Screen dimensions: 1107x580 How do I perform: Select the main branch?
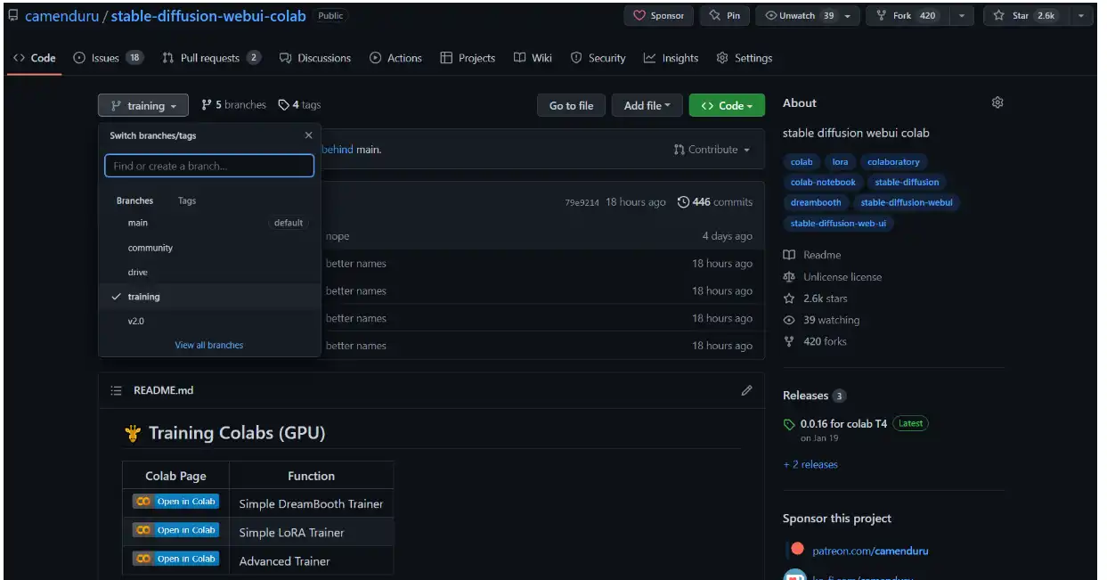tap(209, 223)
